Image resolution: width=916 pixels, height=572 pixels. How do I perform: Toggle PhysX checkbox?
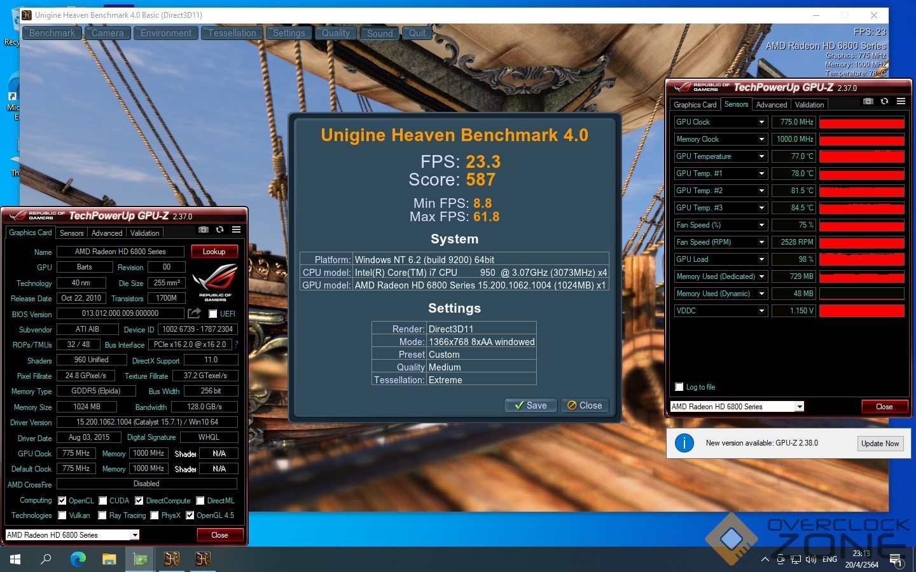155,515
